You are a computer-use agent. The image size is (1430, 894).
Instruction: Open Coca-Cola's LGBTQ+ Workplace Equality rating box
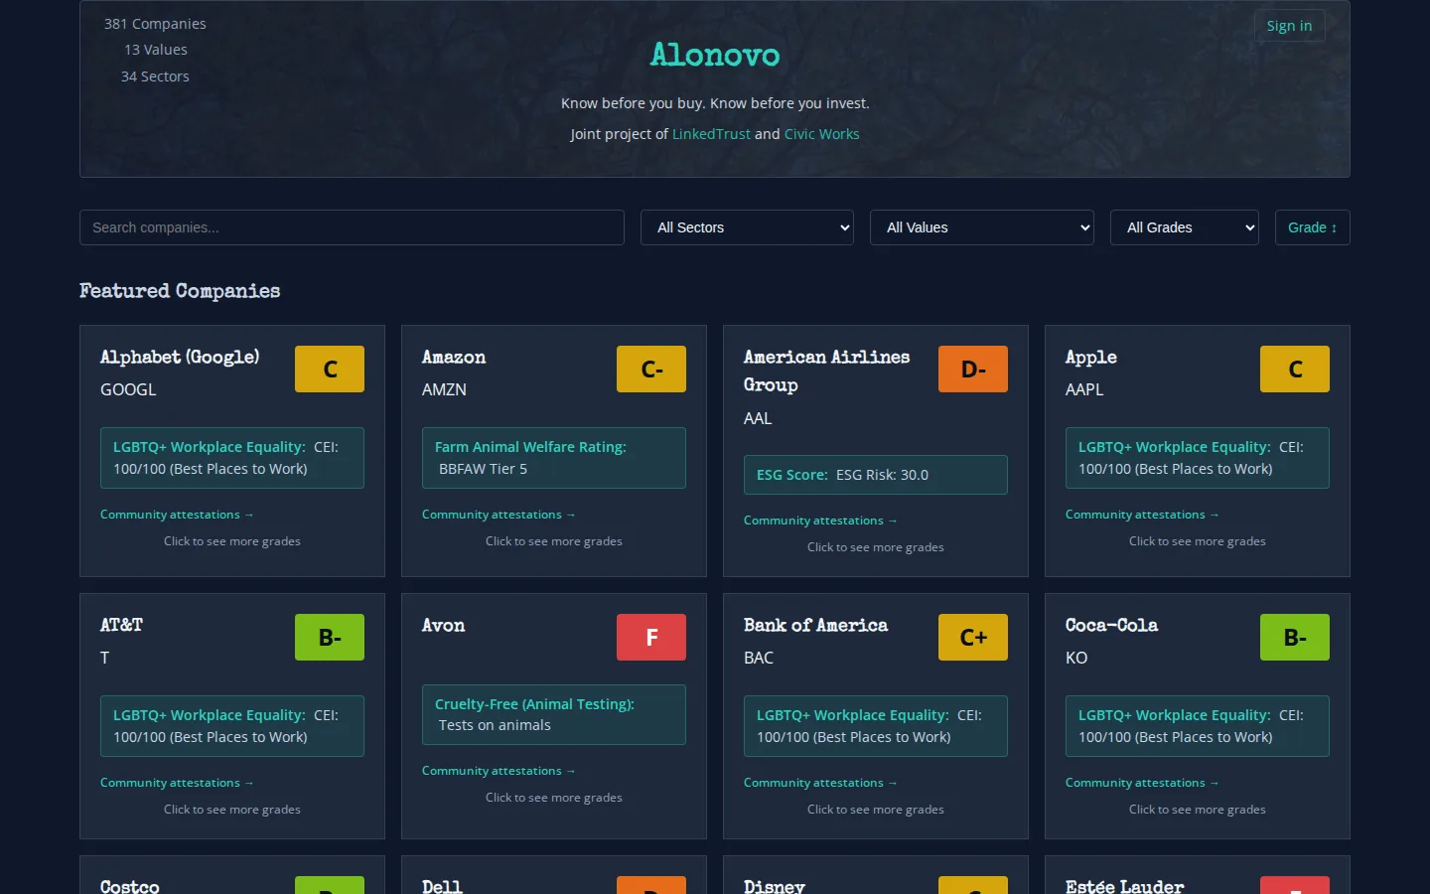pos(1198,726)
